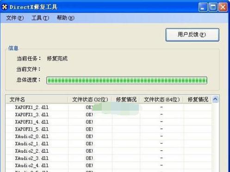Select the XAudio2_1.dll row

pos(109,144)
